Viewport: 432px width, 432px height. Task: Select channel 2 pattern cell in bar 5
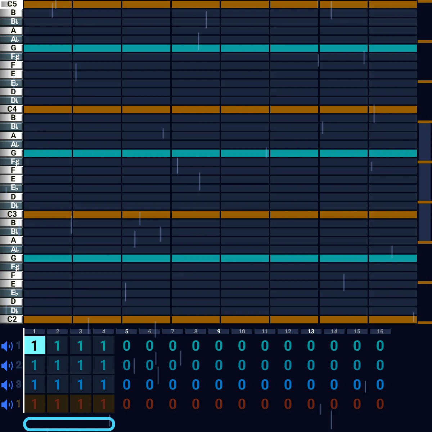(x=127, y=365)
